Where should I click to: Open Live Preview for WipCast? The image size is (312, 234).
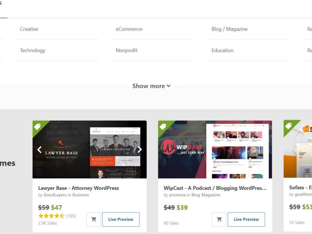click(246, 219)
